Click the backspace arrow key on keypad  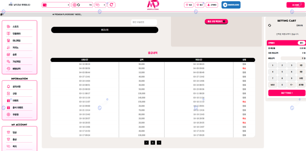point(291,85)
